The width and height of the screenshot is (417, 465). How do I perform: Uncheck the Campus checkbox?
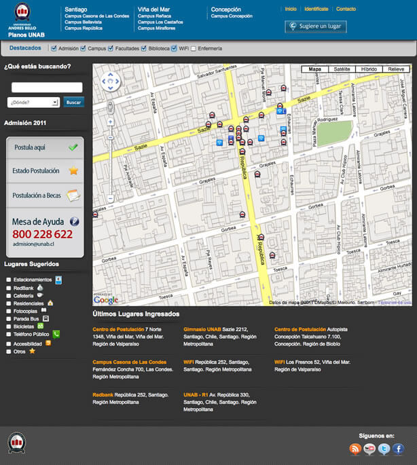point(83,48)
